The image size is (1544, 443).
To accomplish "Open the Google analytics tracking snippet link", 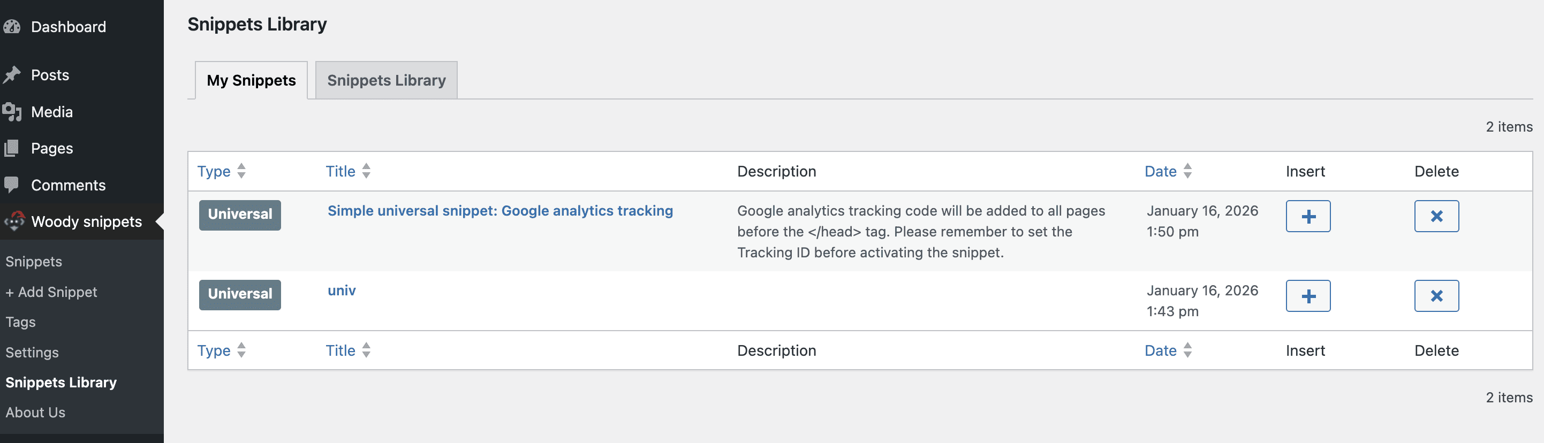I will pos(500,211).
